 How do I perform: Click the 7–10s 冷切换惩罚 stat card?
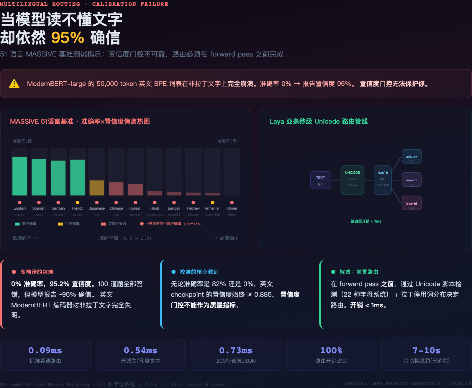[427, 355]
